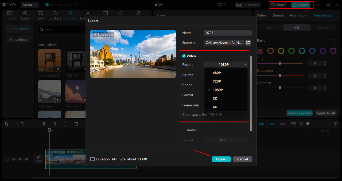The image size is (342, 181).
Task: Click the teal Export button in dialog
Action: click(221, 159)
